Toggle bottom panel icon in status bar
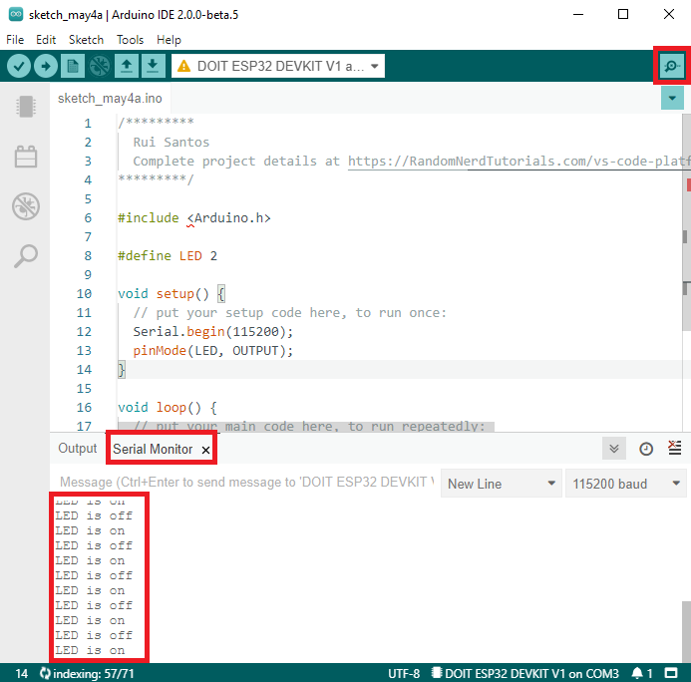The image size is (691, 682). point(671,673)
